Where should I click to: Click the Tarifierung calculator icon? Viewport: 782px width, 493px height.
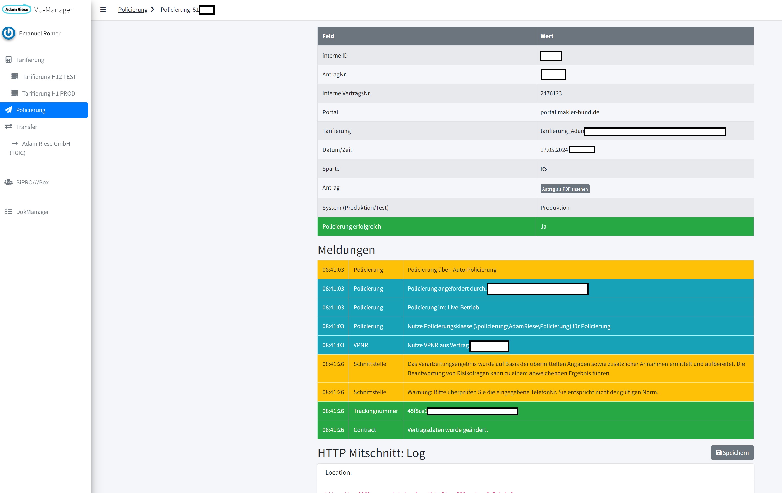(9, 60)
